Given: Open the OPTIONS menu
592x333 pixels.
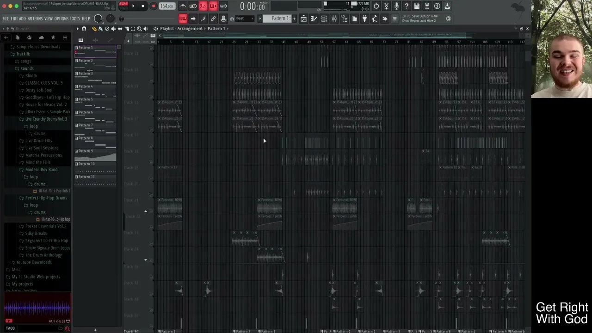Looking at the screenshot, I should click(61, 18).
